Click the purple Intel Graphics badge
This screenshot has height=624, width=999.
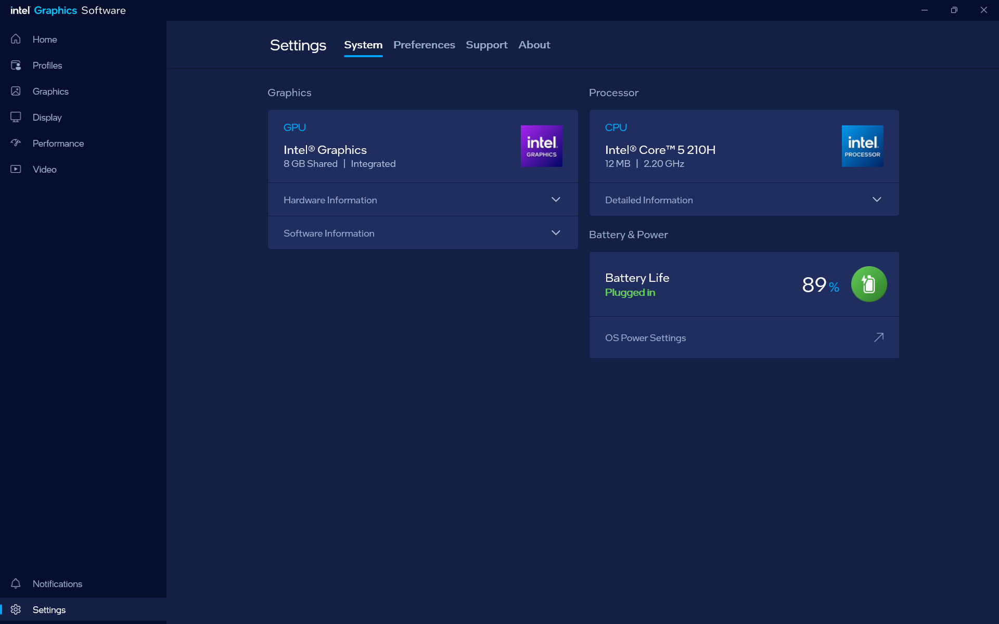click(x=542, y=146)
